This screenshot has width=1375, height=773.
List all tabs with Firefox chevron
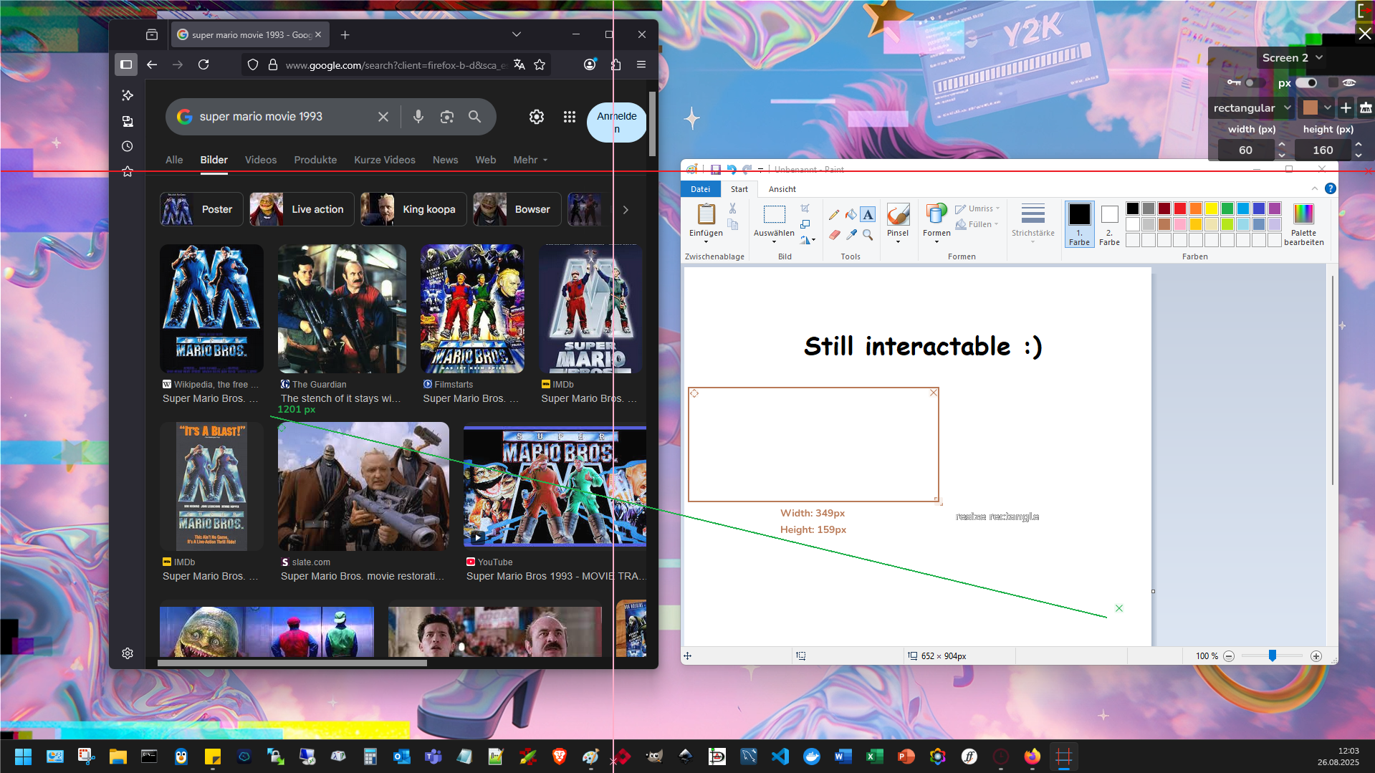pyautogui.click(x=517, y=34)
